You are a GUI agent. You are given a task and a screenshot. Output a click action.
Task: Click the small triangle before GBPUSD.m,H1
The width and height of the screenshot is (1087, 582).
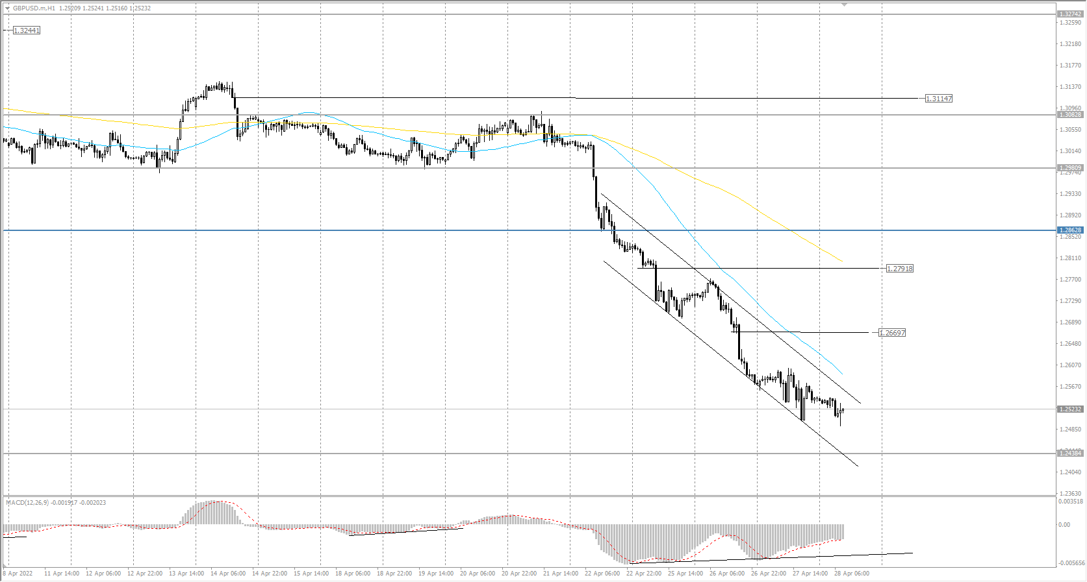coord(7,8)
